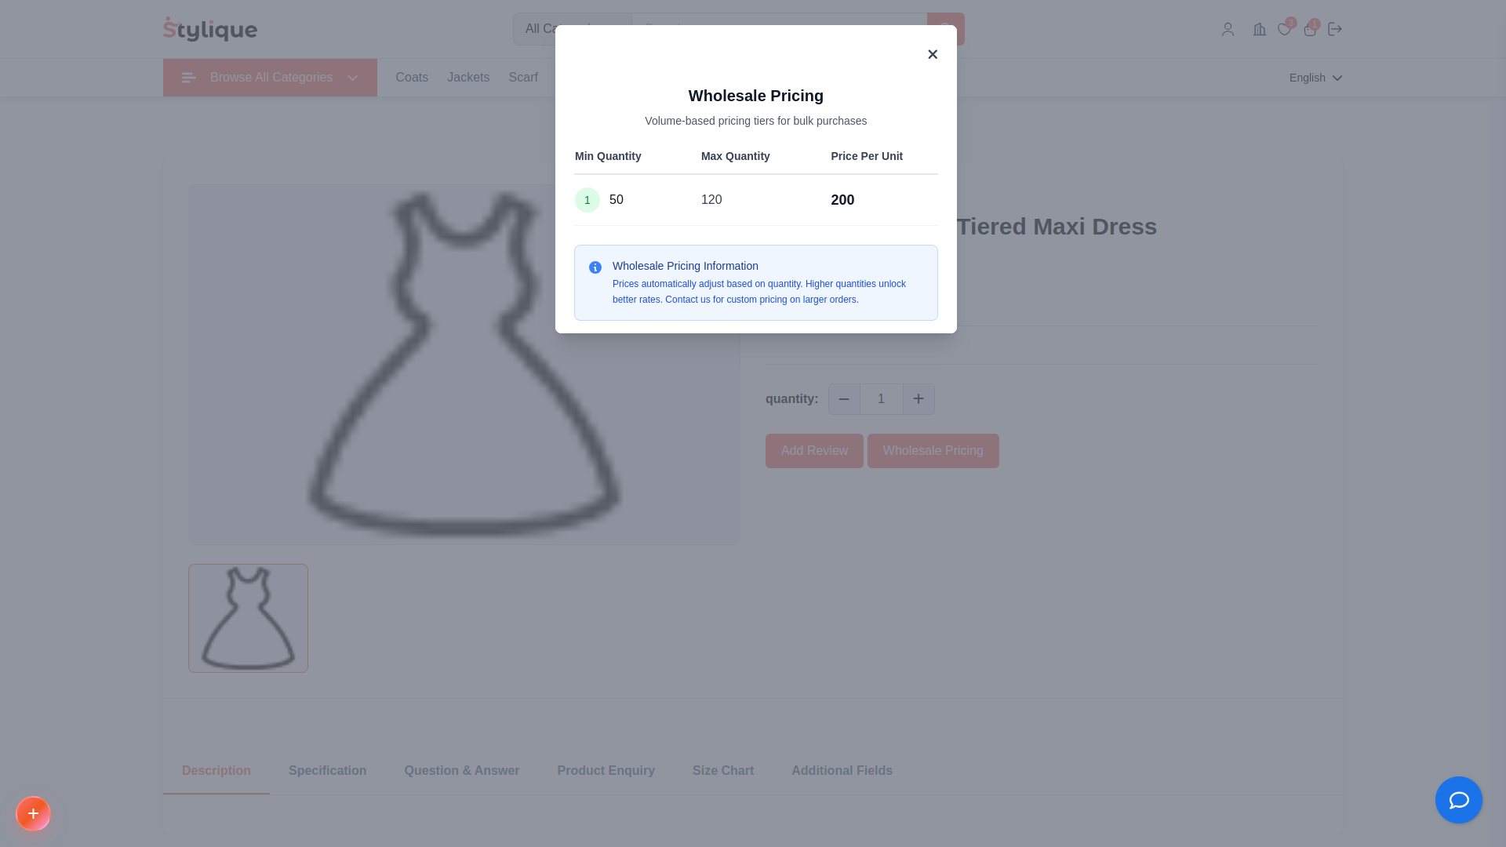
Task: Click the search text field
Action: click(780, 29)
